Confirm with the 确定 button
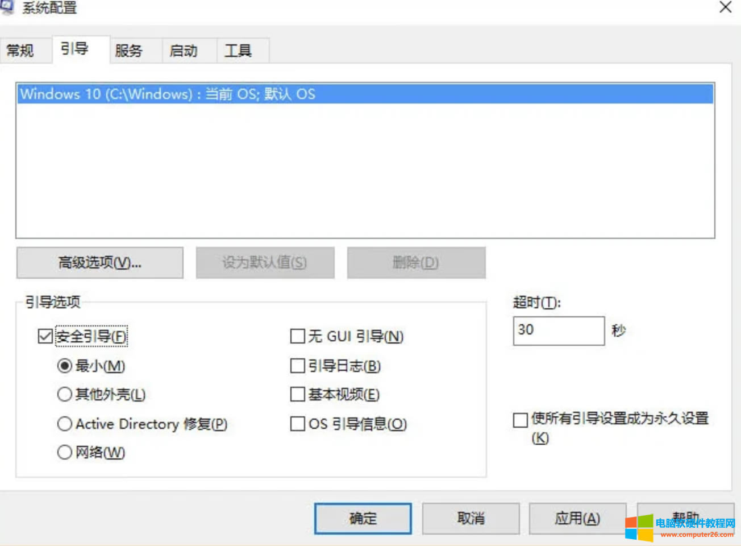 point(363,518)
